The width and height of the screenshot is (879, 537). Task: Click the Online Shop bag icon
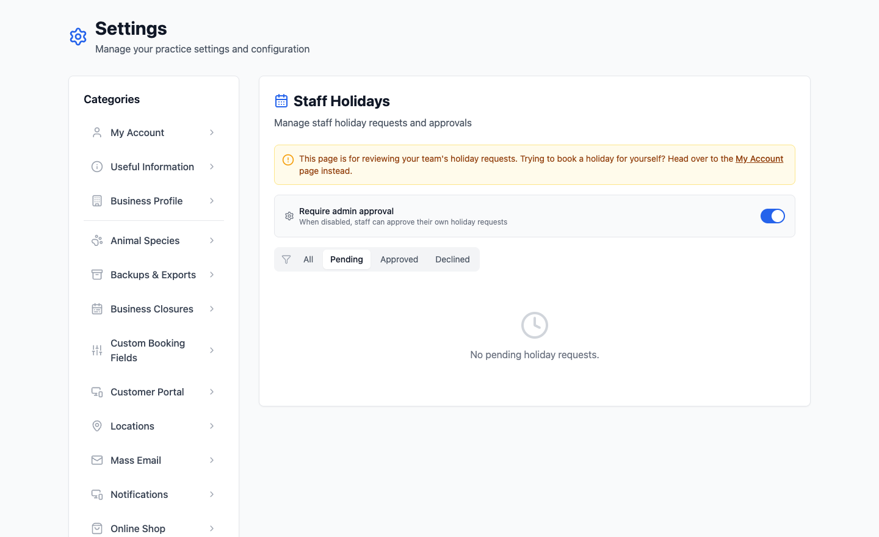97,528
